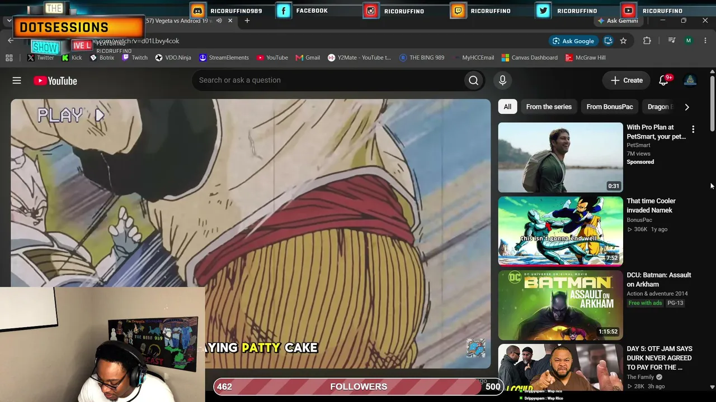Select the All filter chip
The image size is (716, 402).
click(507, 107)
